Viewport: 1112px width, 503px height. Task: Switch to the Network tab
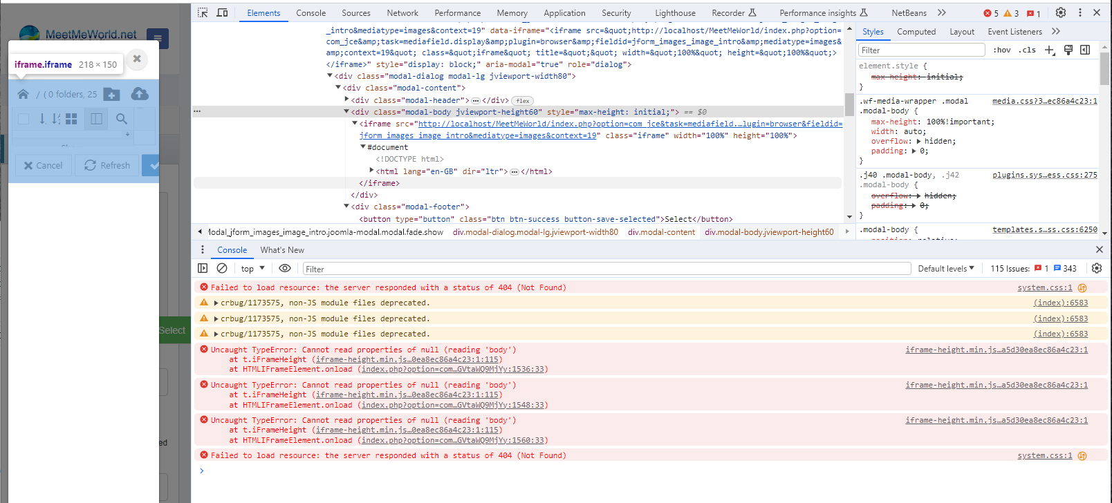(402, 13)
